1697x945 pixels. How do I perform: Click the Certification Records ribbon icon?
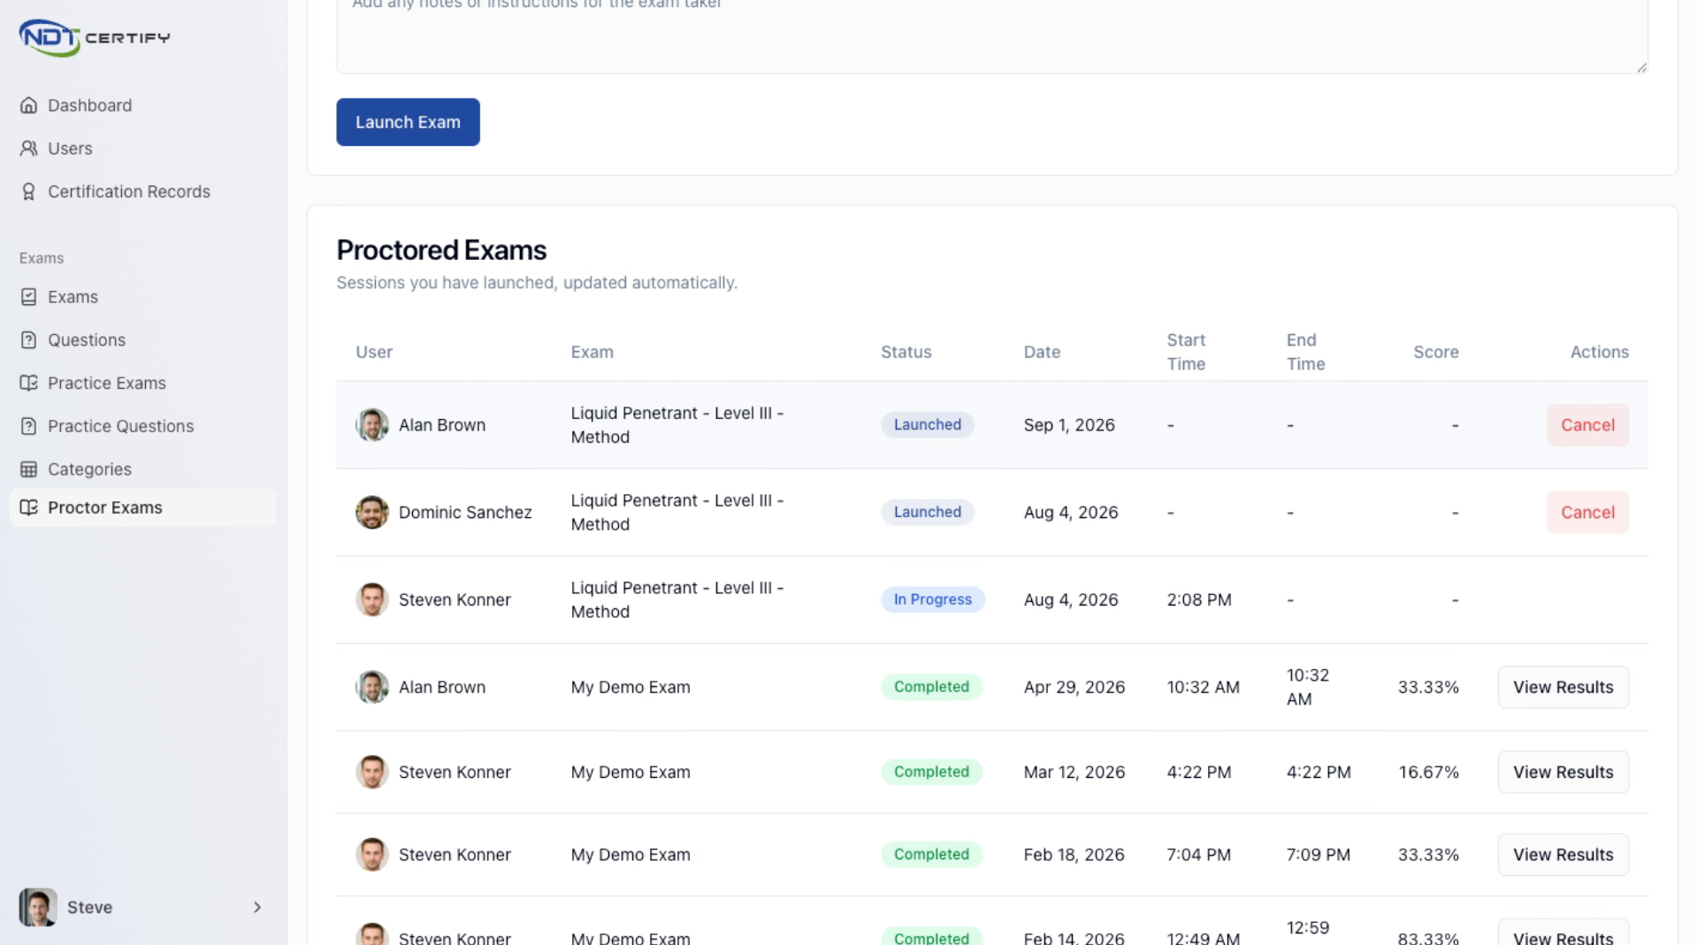point(29,192)
